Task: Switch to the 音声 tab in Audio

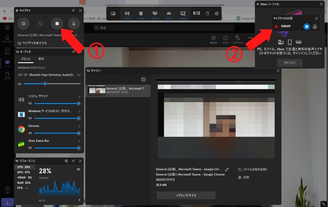Action: tap(41, 59)
